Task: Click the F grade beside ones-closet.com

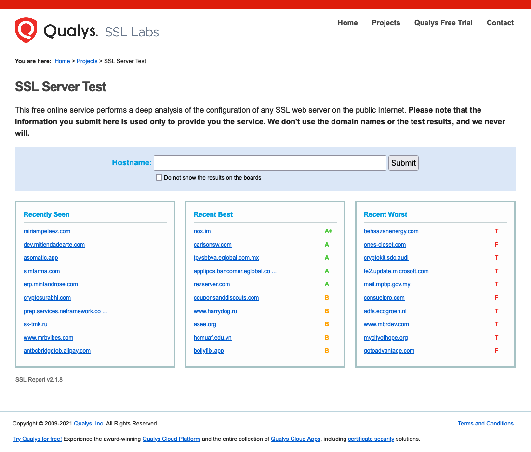Action: point(496,245)
